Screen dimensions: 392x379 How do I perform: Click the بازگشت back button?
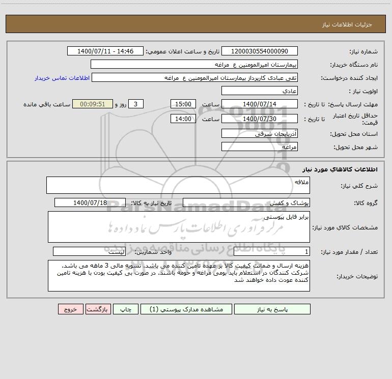(x=98, y=309)
